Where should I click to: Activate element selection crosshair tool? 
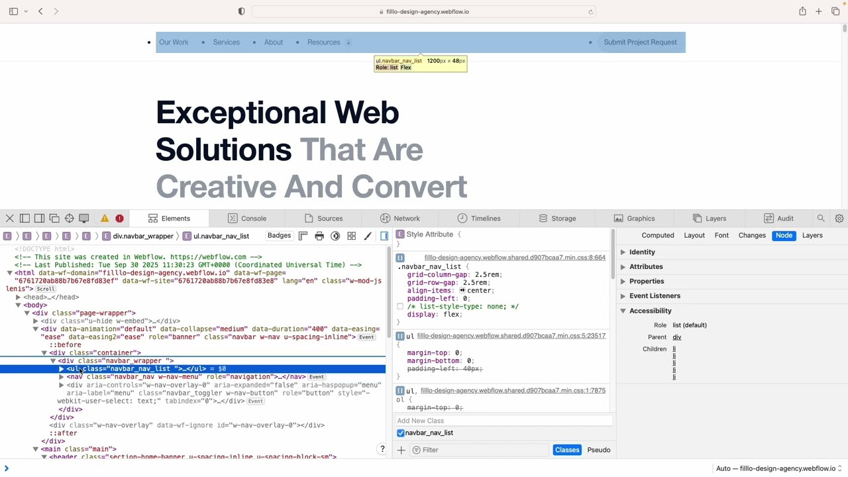point(69,218)
